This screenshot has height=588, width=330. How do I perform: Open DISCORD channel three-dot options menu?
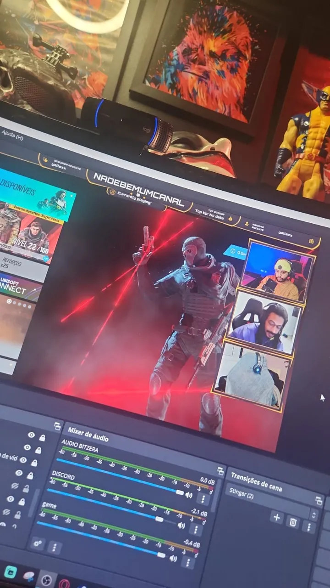196,529
